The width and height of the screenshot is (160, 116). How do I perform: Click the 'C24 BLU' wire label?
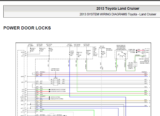(x=39, y=106)
